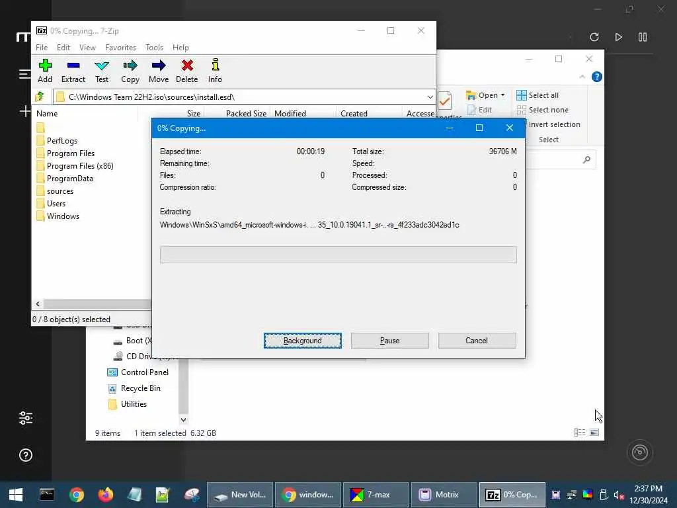Click the Copy toolbar icon
Screen dimensions: 677x508
[x=130, y=71]
